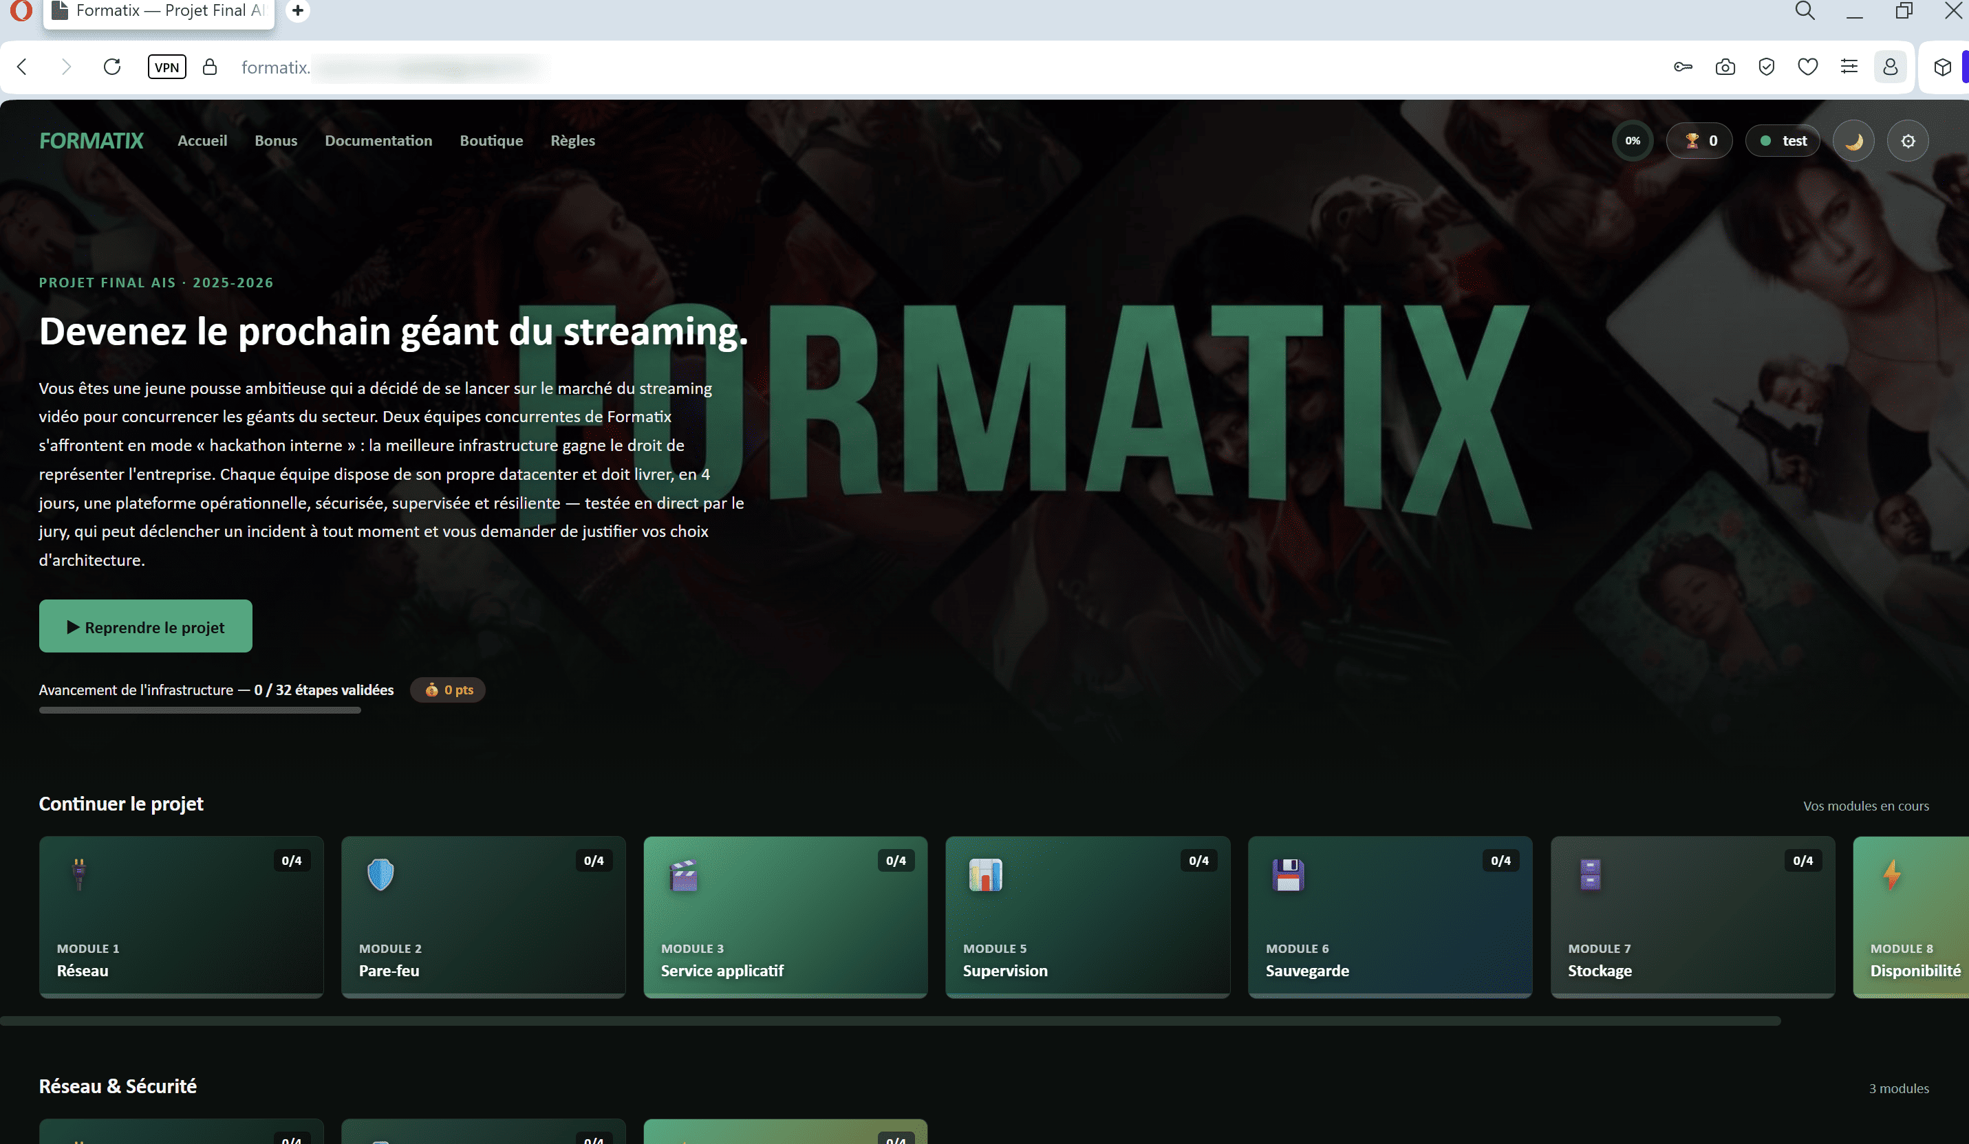Screen dimensions: 1969x1144
Task: Open the password key icon in toolbar
Action: click(x=1683, y=67)
